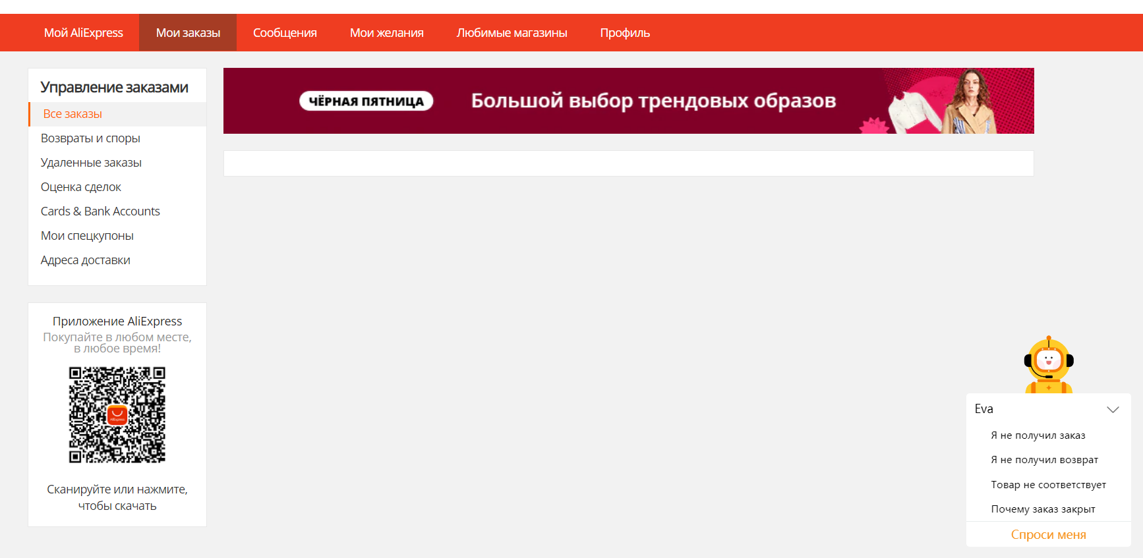This screenshot has width=1143, height=558.
Task: Click the Приложение AliExpress heading
Action: click(x=117, y=321)
